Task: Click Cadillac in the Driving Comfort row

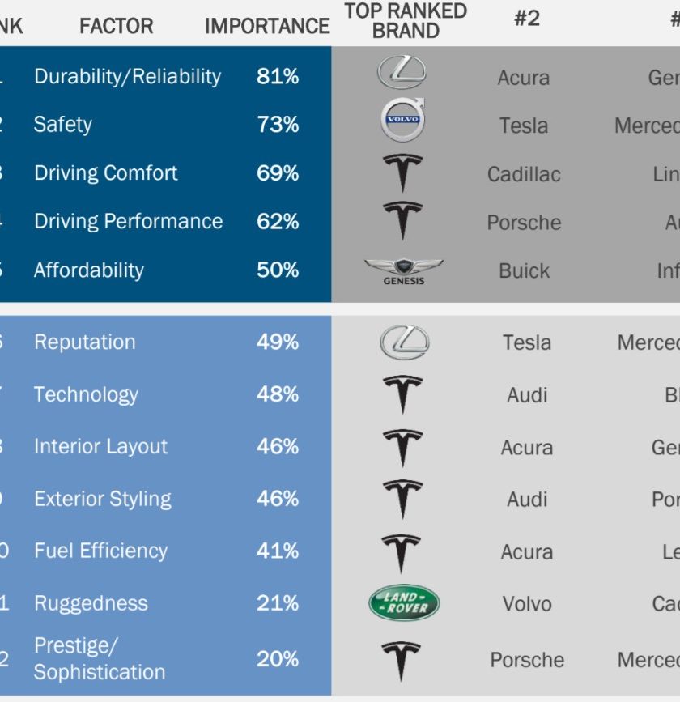Action: (524, 174)
